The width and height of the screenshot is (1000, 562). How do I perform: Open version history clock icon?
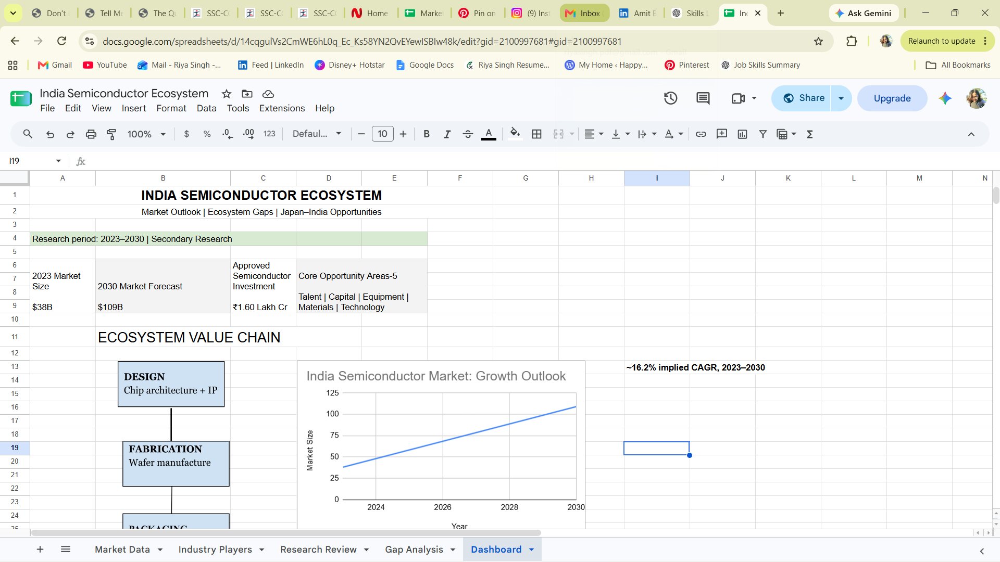click(x=670, y=98)
